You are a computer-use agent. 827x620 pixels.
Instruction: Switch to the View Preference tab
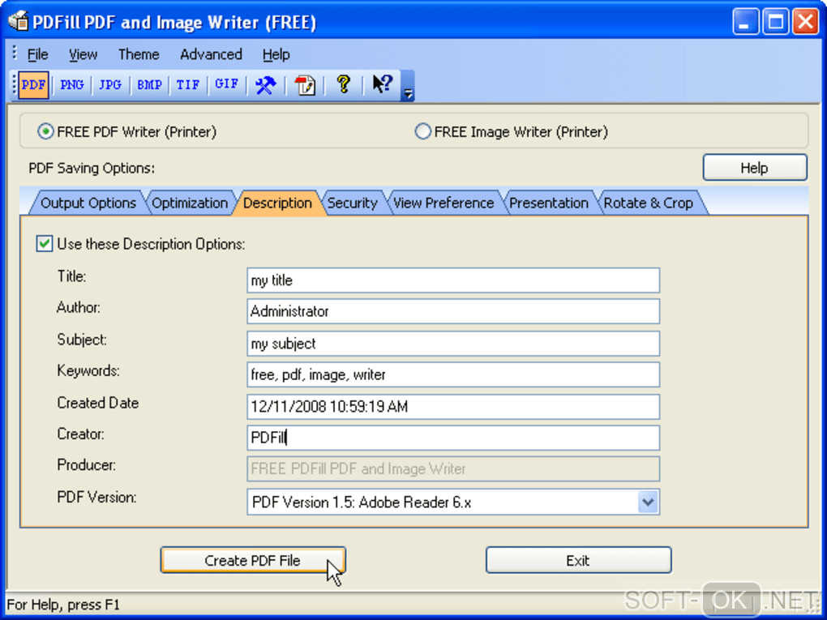click(443, 203)
